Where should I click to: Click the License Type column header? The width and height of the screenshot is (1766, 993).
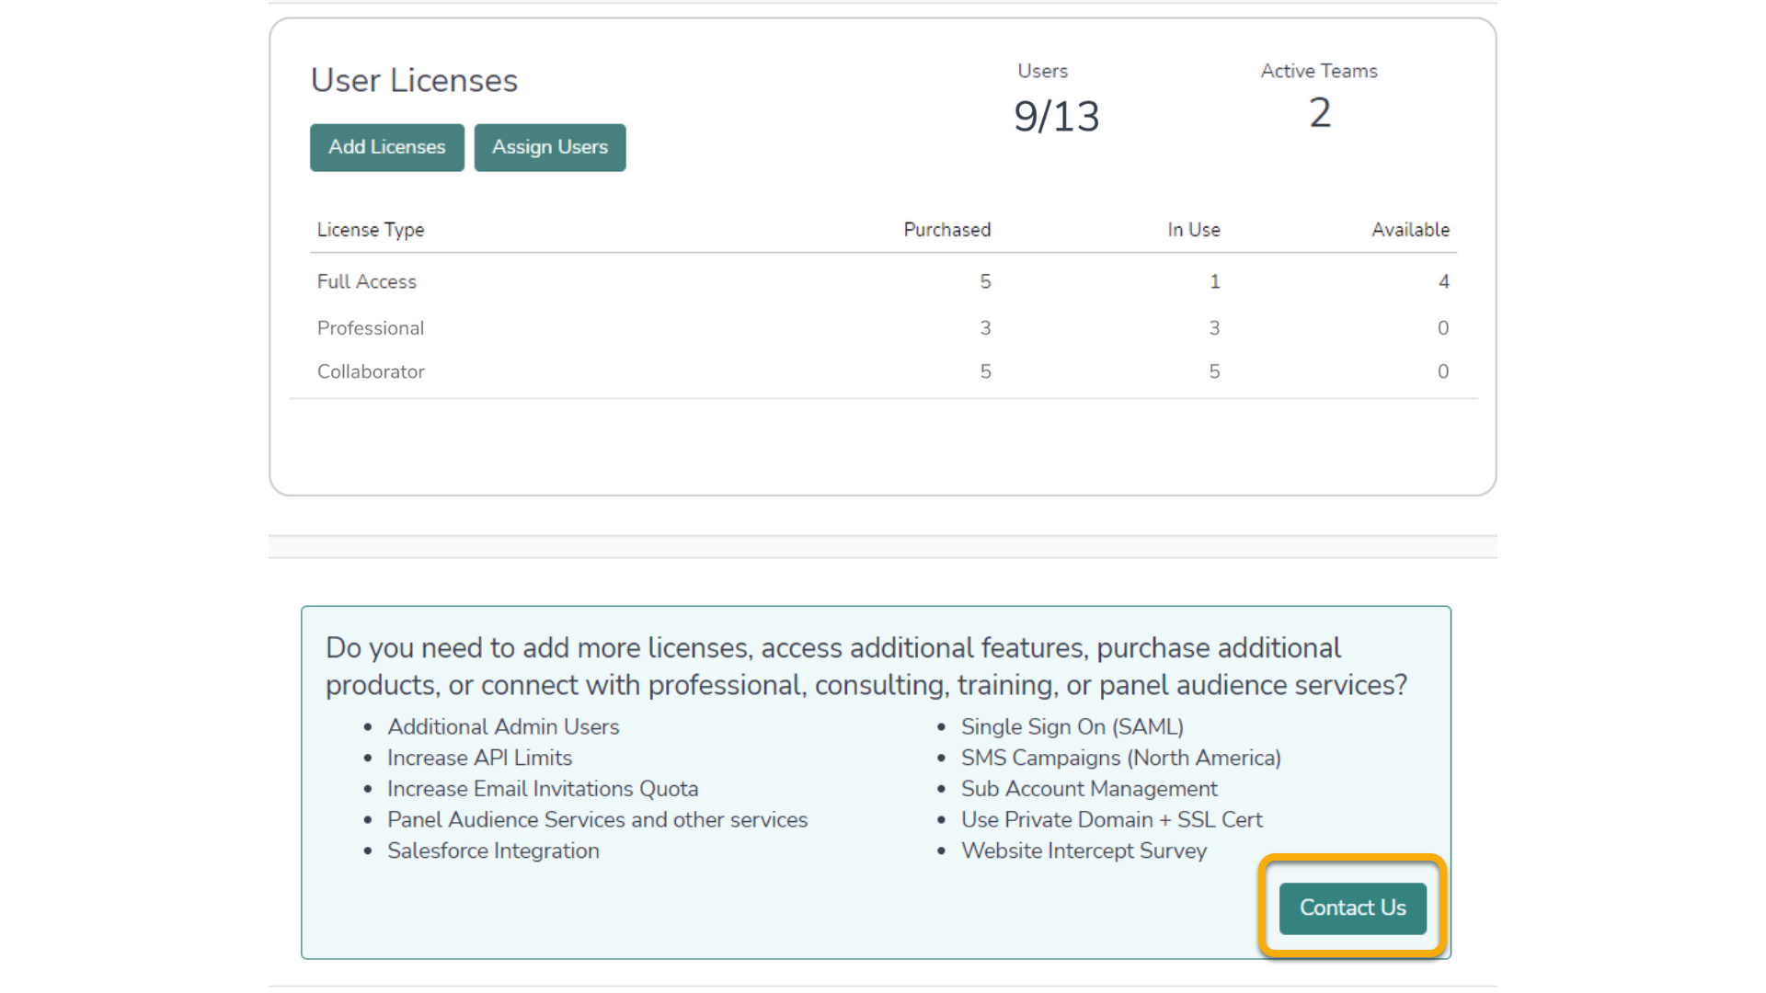[x=370, y=230]
